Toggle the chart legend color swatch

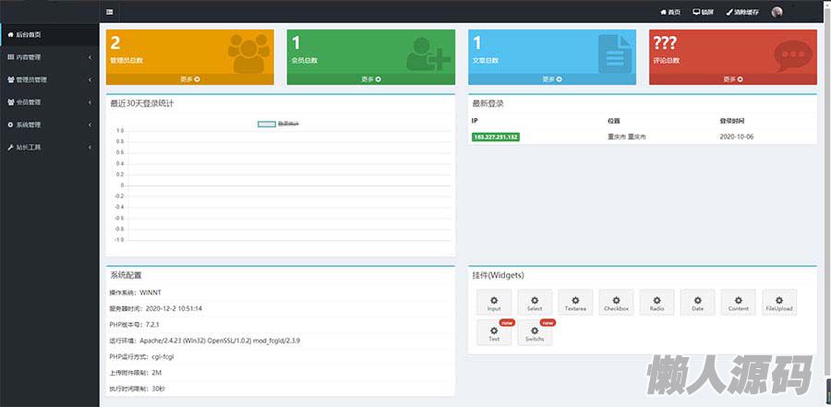click(x=266, y=123)
